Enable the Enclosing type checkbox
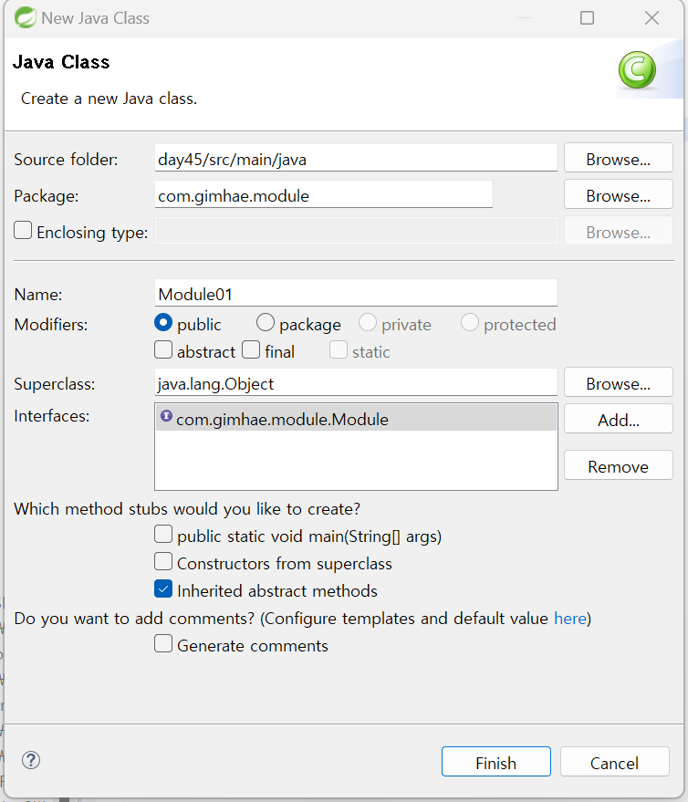Viewport: 688px width, 802px height. 23,230
